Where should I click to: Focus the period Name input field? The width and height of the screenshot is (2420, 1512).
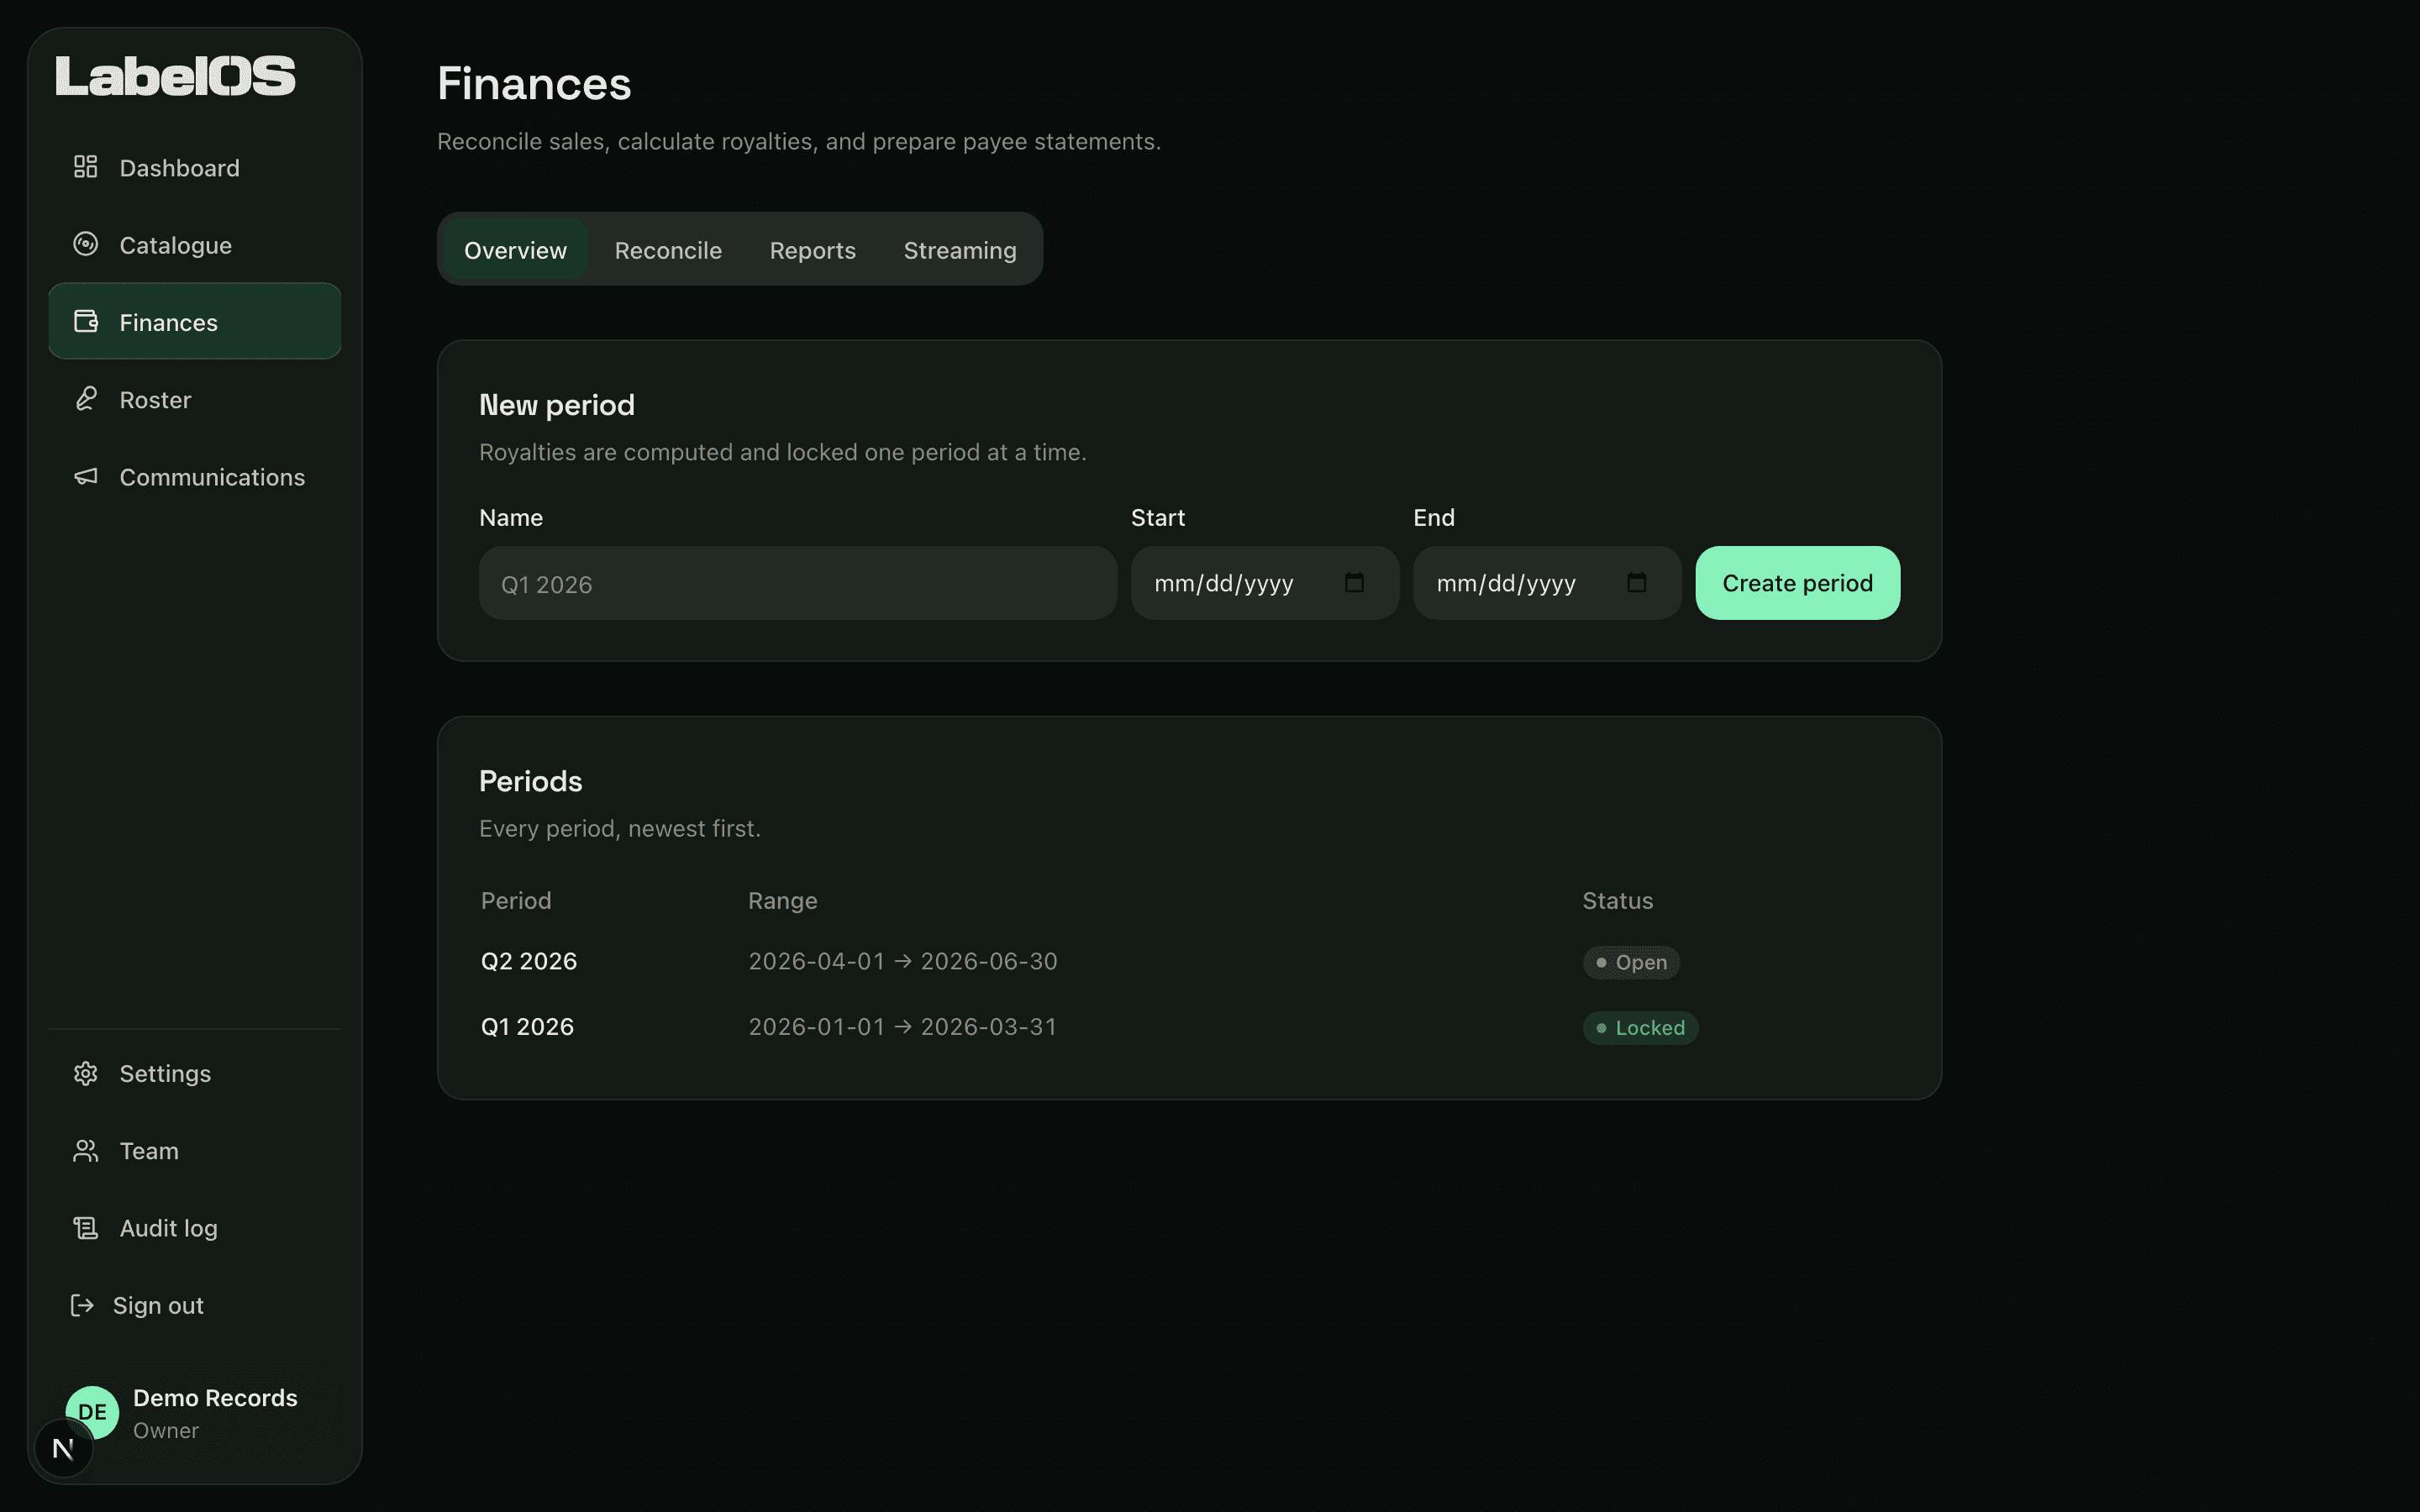click(797, 583)
